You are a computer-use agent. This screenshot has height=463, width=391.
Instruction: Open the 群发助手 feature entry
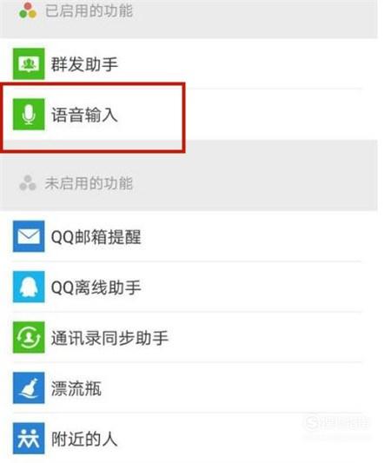189,63
